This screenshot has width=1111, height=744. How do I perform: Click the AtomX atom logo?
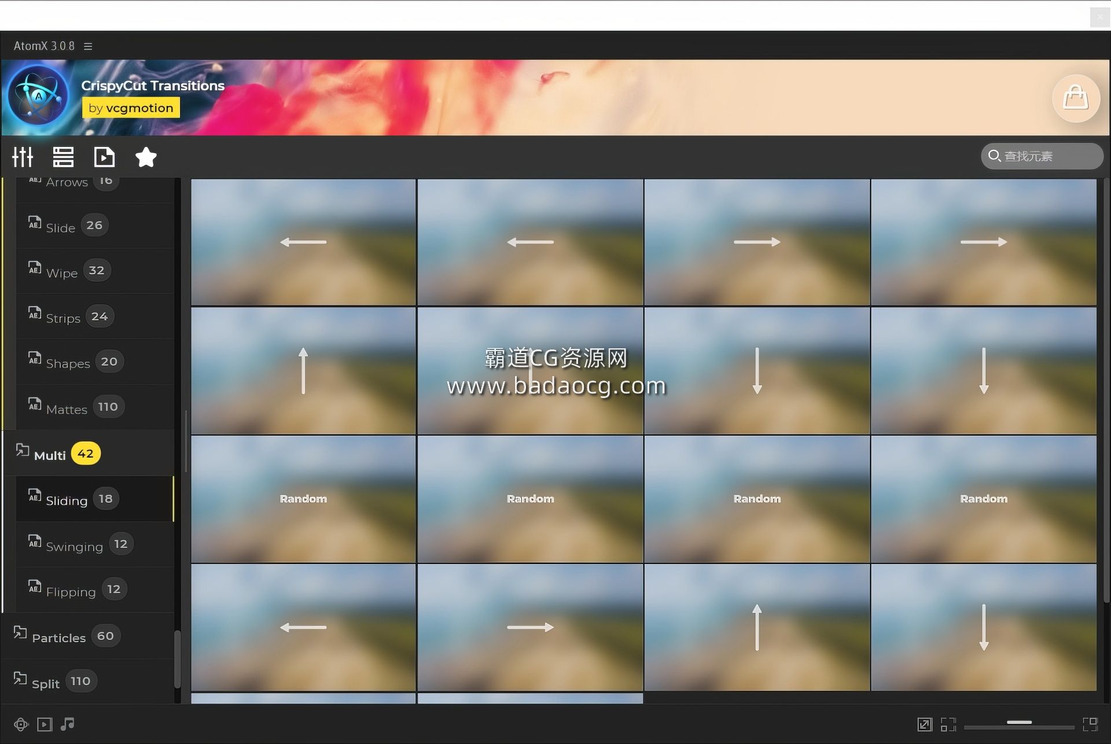click(38, 95)
